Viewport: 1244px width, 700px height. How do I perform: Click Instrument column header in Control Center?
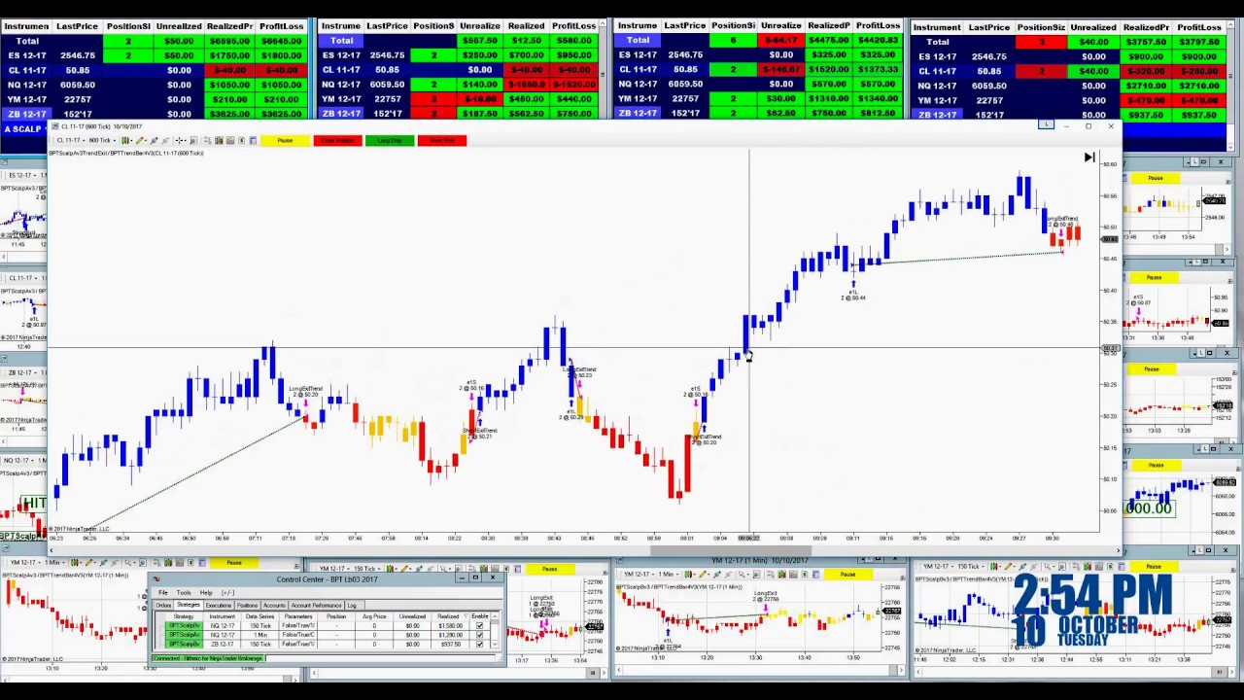coord(223,616)
